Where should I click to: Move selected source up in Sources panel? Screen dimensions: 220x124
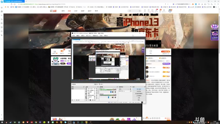point(93,100)
